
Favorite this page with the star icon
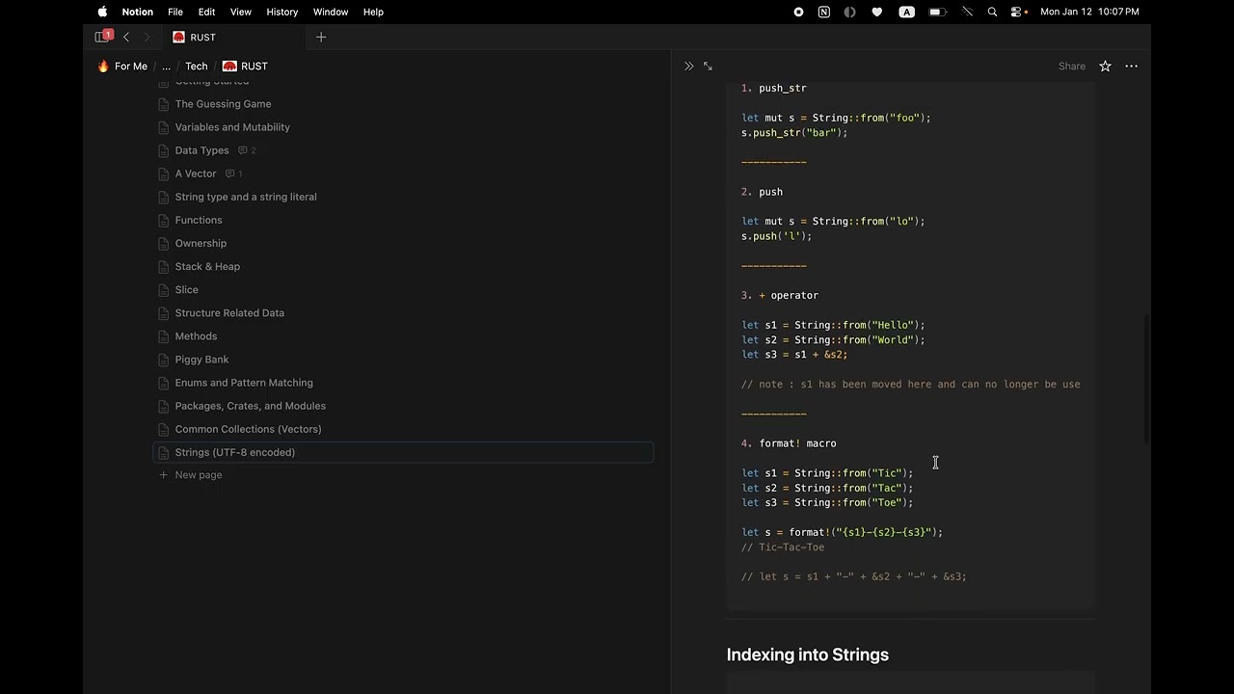(x=1105, y=67)
